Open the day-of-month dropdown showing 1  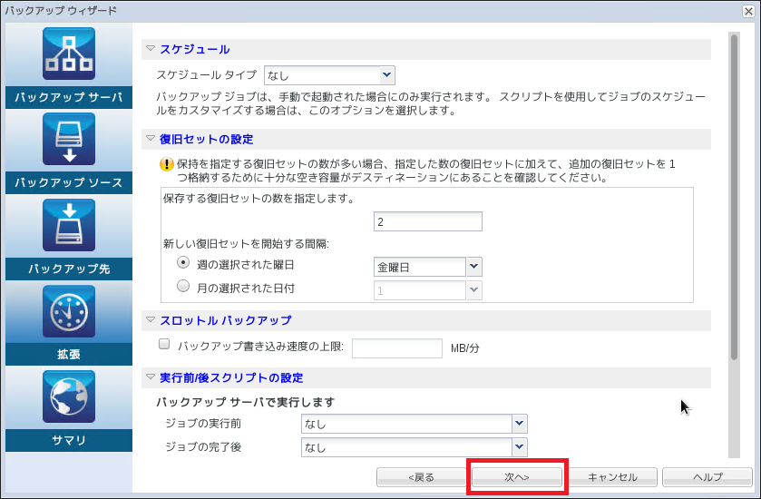pos(427,290)
